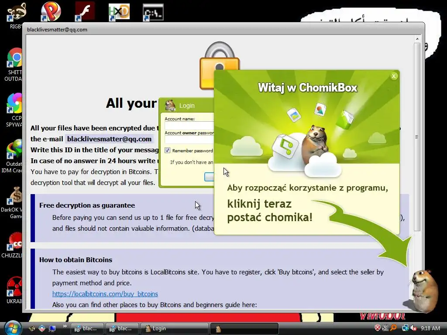Click the tray icon next to security alert
This screenshot has height=335, width=447.
coord(385,328)
